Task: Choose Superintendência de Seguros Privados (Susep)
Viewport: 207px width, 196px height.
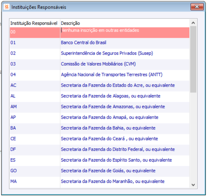Action: point(125,54)
